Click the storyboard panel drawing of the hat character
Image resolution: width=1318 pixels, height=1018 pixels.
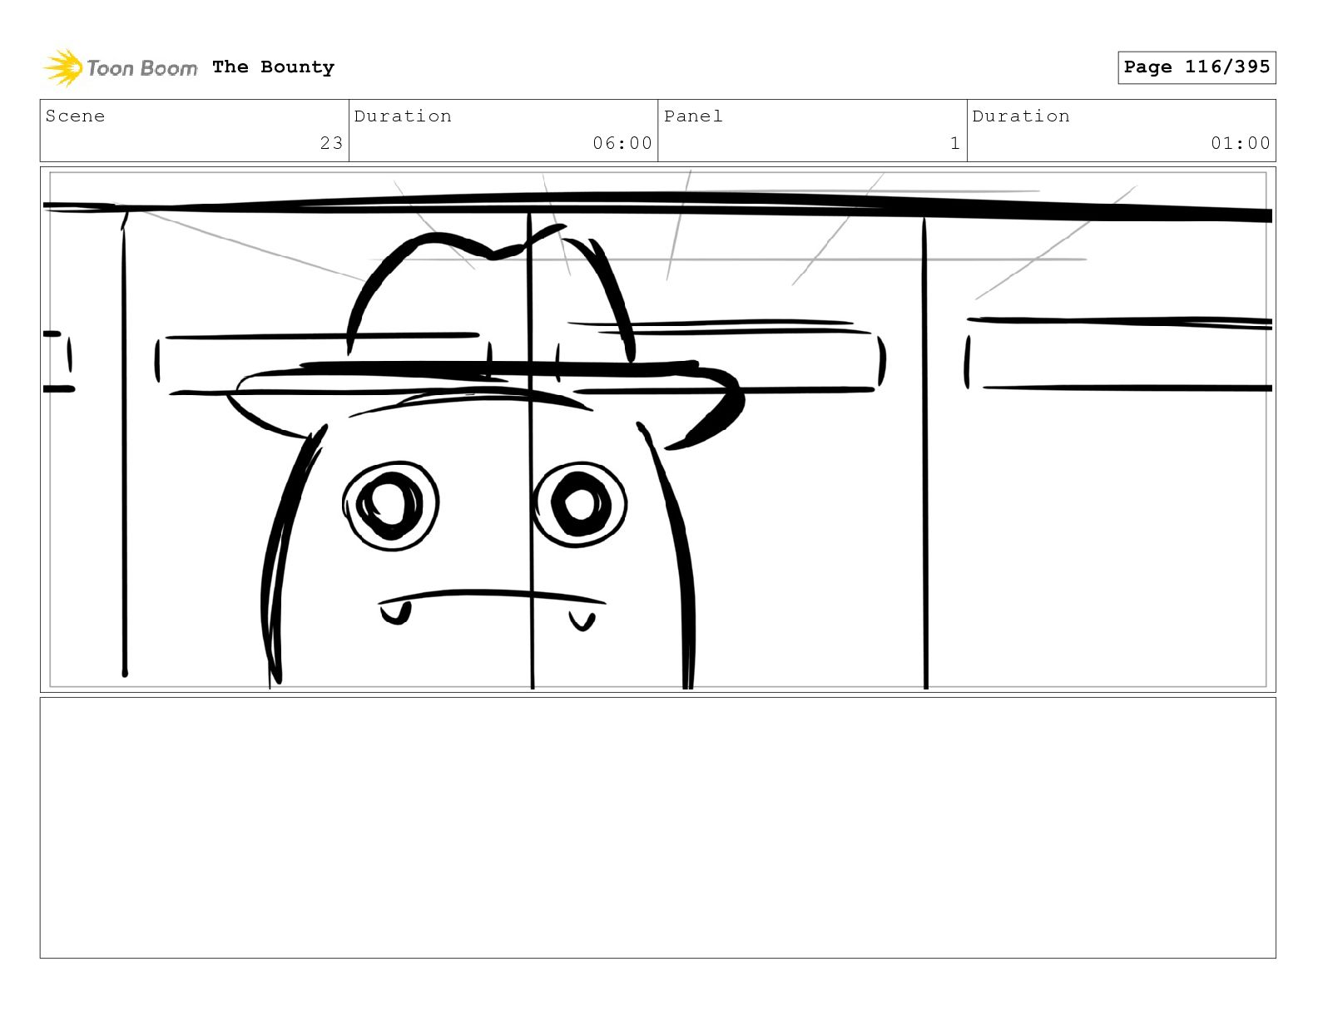click(657, 429)
